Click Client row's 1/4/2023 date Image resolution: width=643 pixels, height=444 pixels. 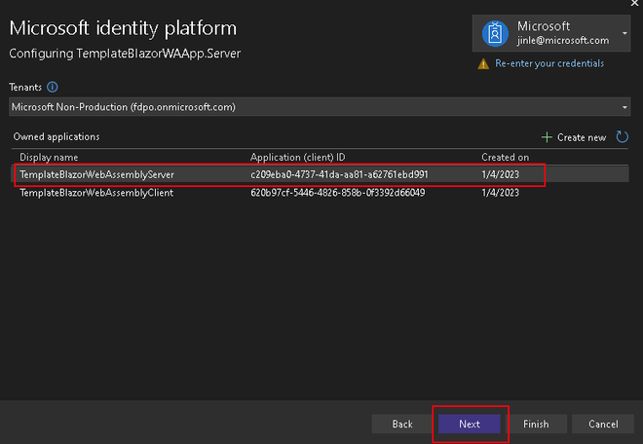pyautogui.click(x=501, y=193)
